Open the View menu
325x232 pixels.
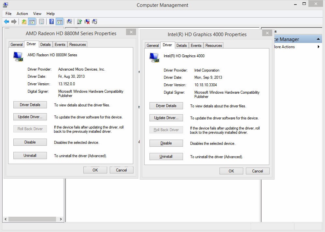coord(37,14)
